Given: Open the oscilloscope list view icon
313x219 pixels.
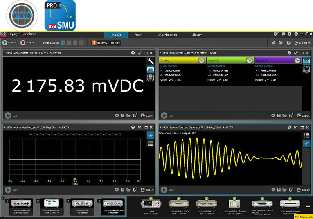Looking at the screenshot, I should (150, 144).
